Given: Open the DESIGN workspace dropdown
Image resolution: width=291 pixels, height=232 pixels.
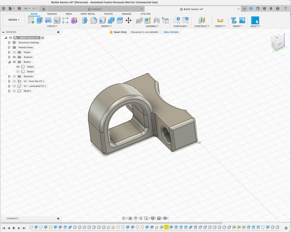Looking at the screenshot, I should [14, 20].
